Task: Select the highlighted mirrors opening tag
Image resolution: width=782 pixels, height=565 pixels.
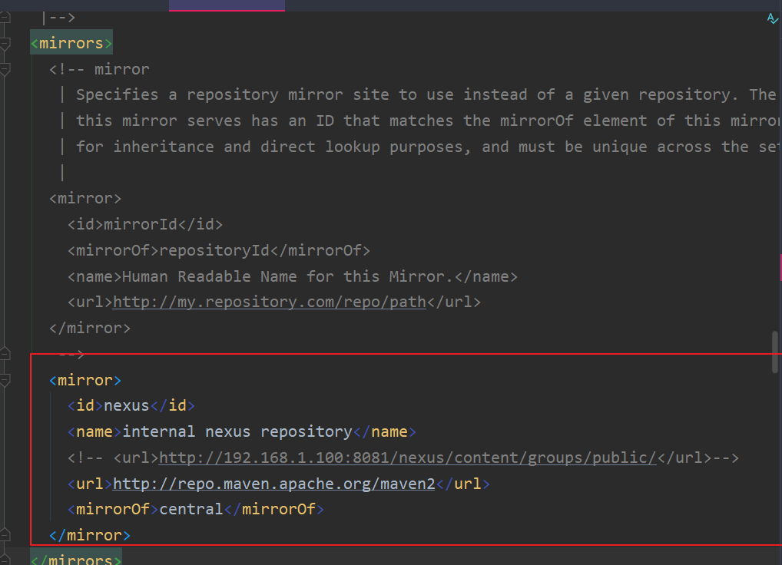Action: coord(70,43)
